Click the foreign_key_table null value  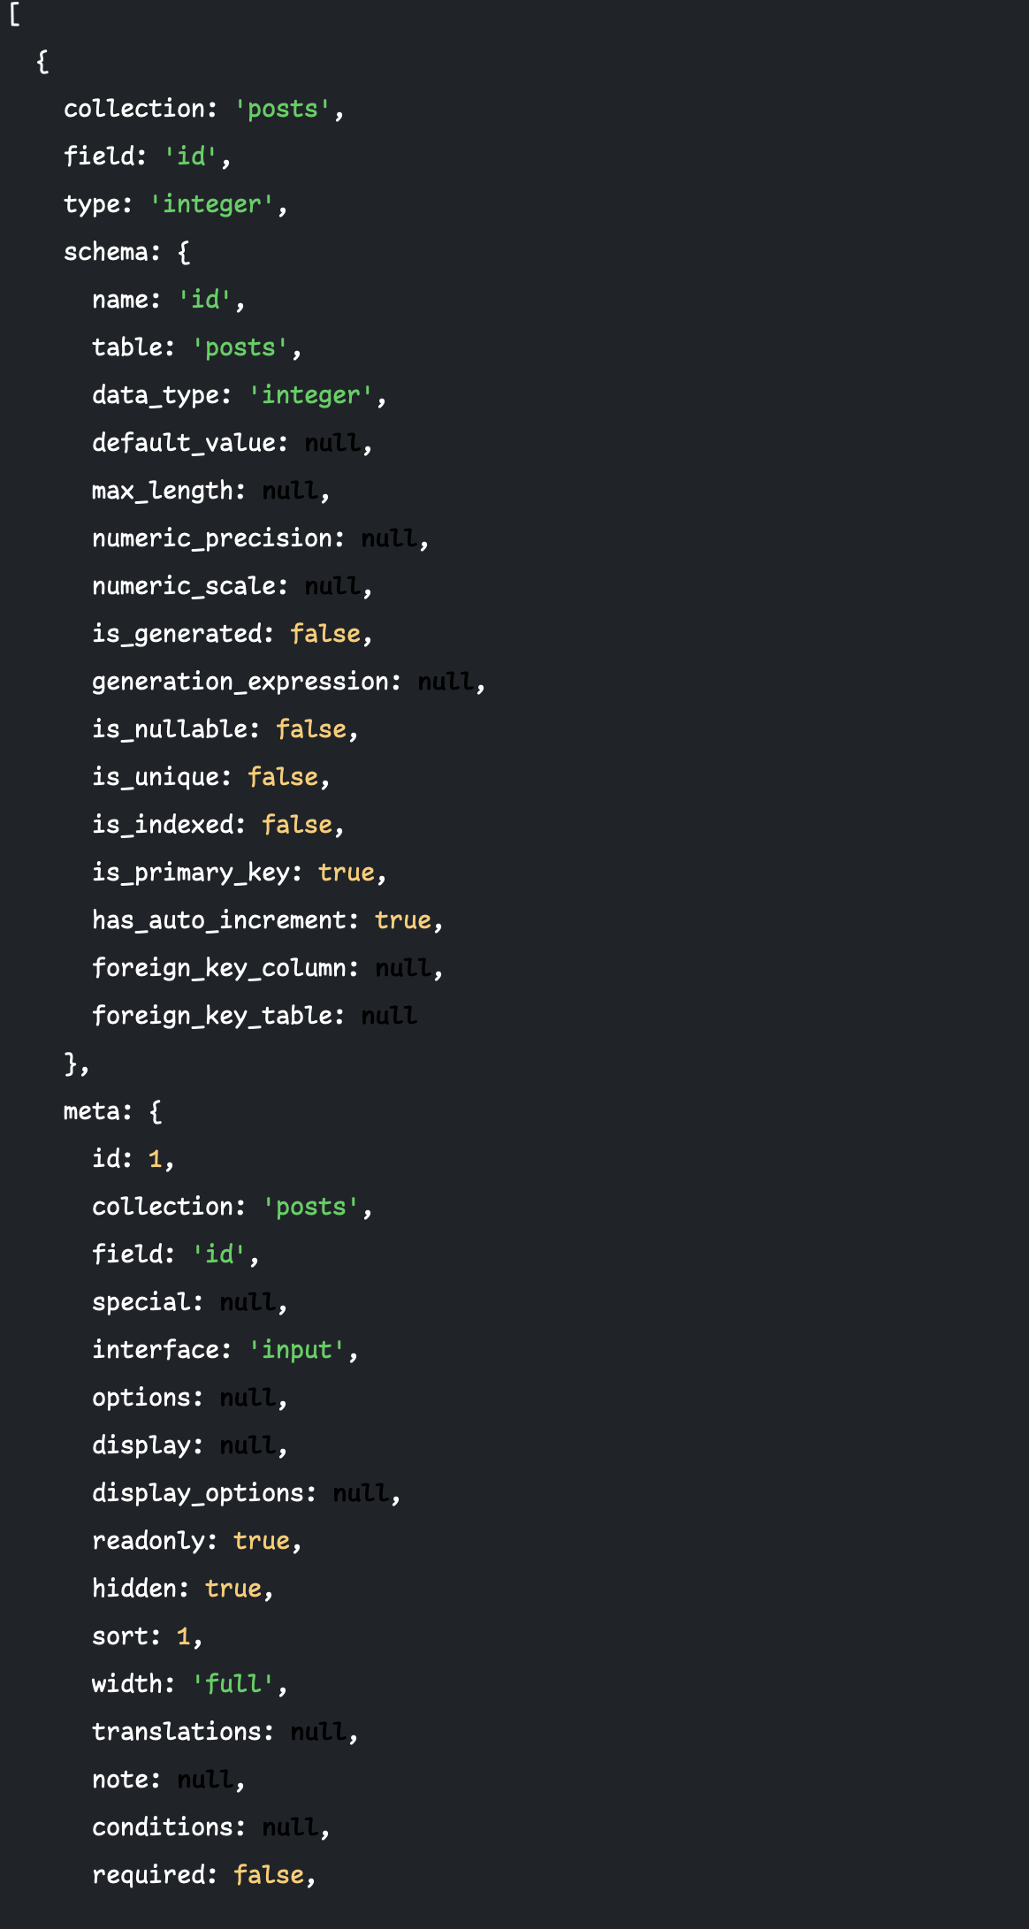pyautogui.click(x=388, y=1016)
